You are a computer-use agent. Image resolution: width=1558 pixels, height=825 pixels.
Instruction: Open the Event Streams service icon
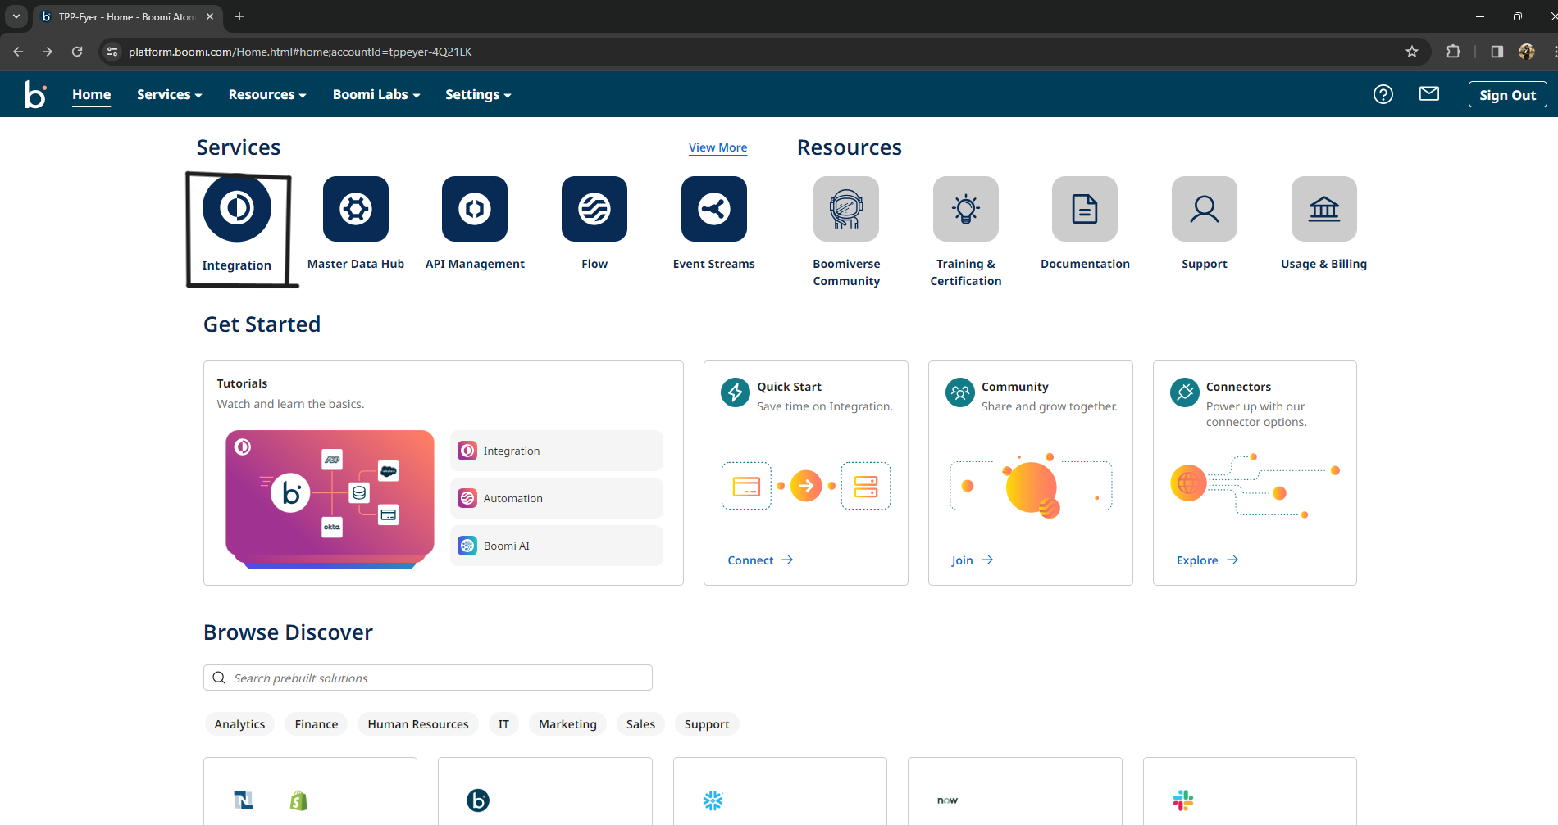point(713,208)
